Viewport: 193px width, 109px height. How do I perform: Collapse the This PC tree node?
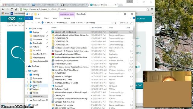pos(27,71)
